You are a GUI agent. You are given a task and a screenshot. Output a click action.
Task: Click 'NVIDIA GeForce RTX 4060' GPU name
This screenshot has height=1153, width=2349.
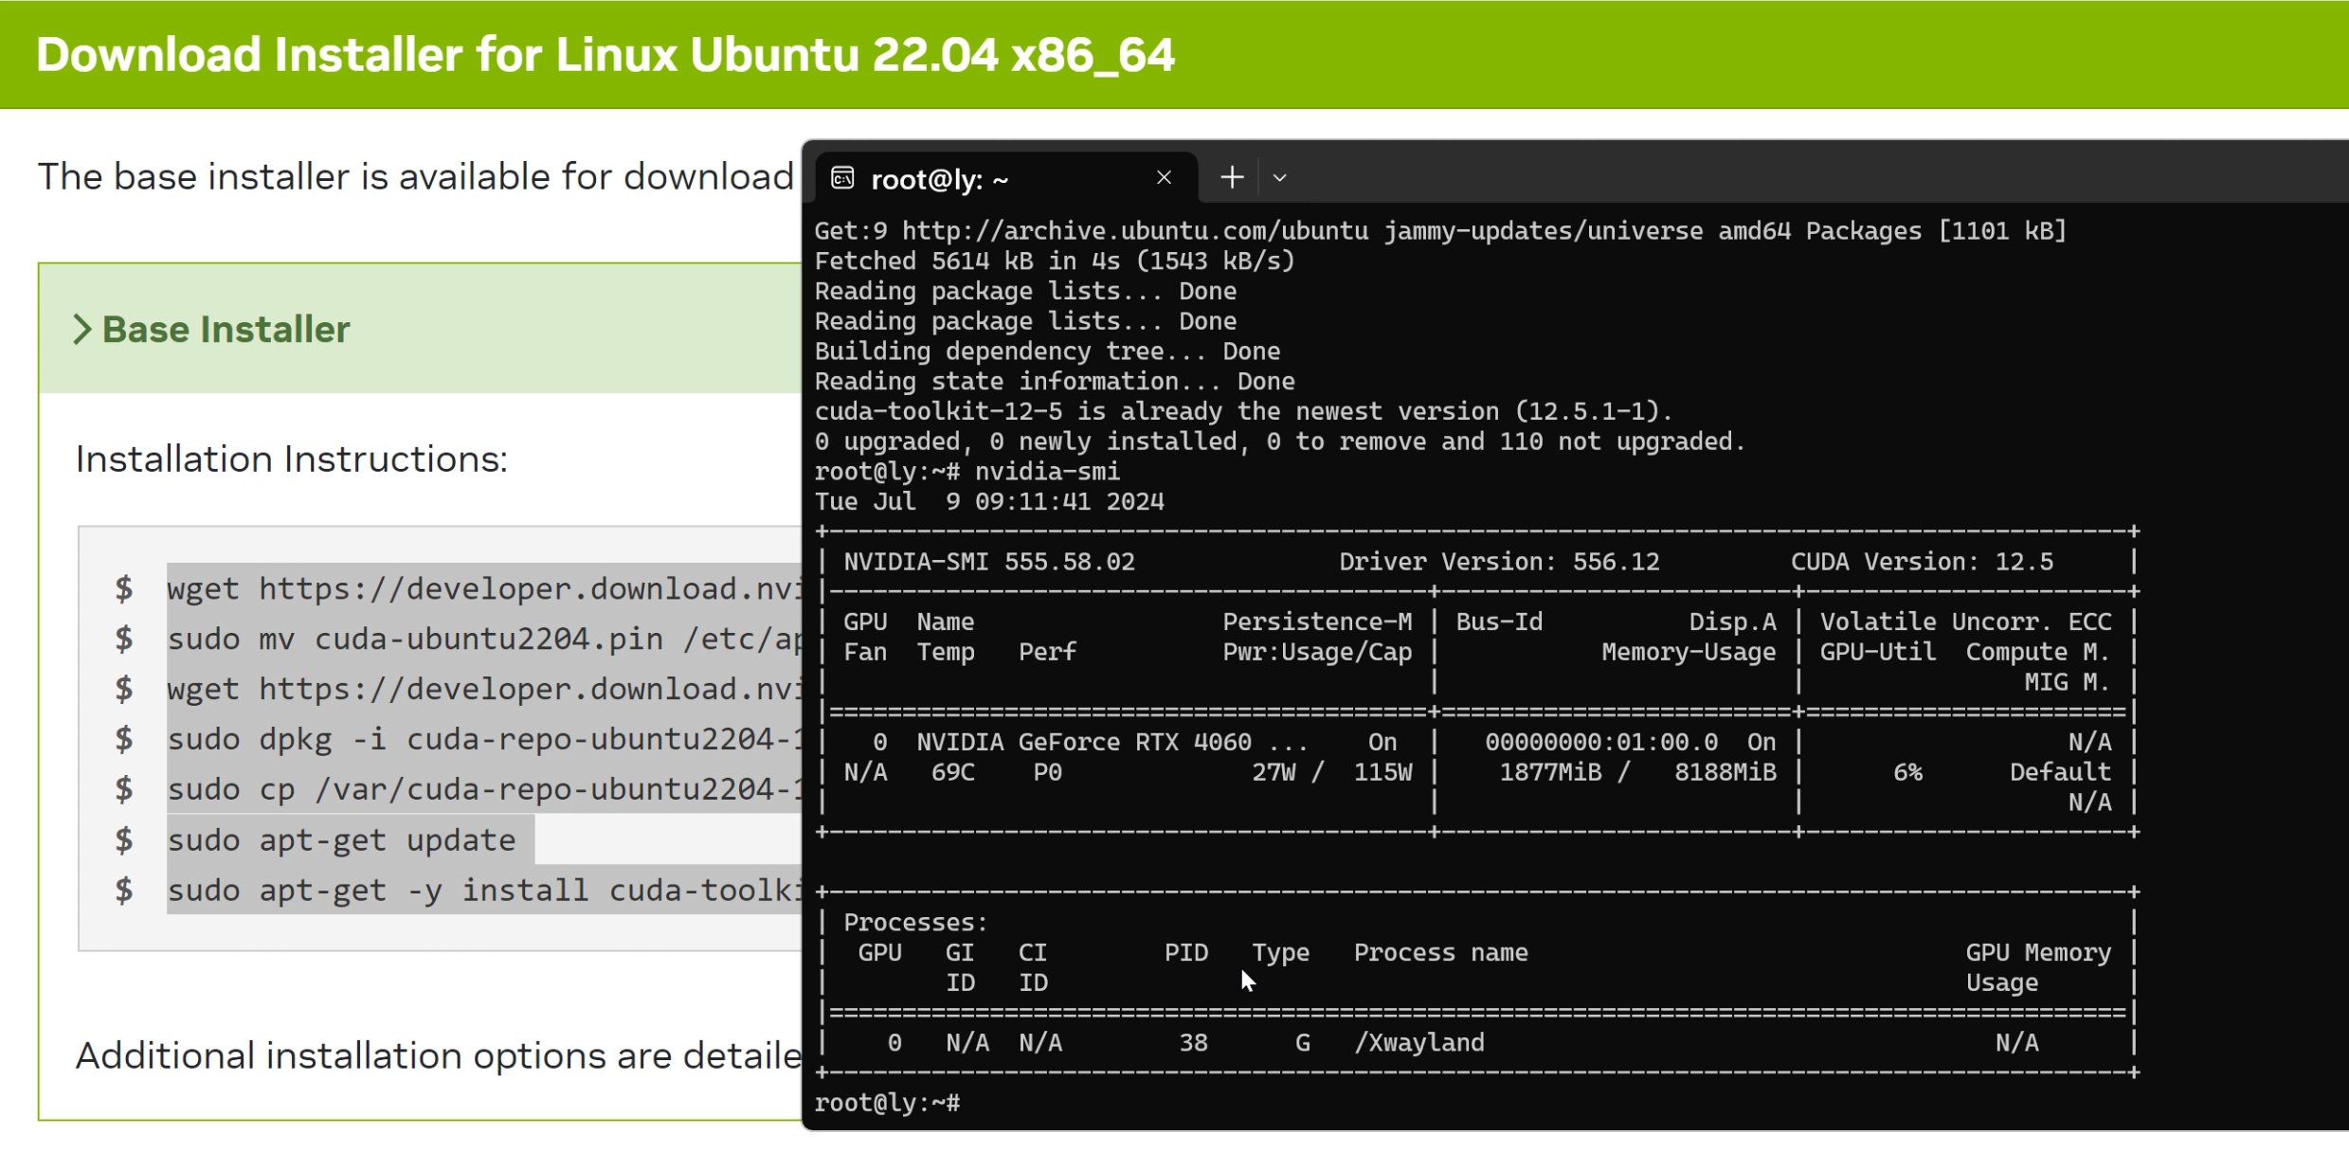(1084, 742)
